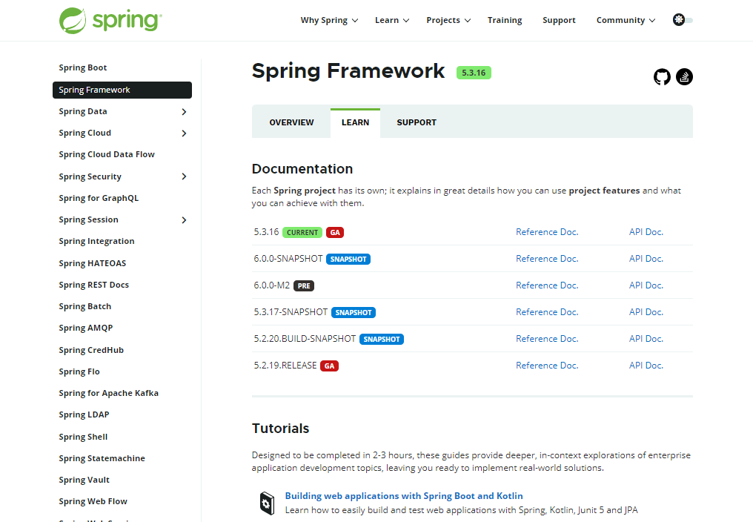Click Training in the top navigation

[505, 20]
